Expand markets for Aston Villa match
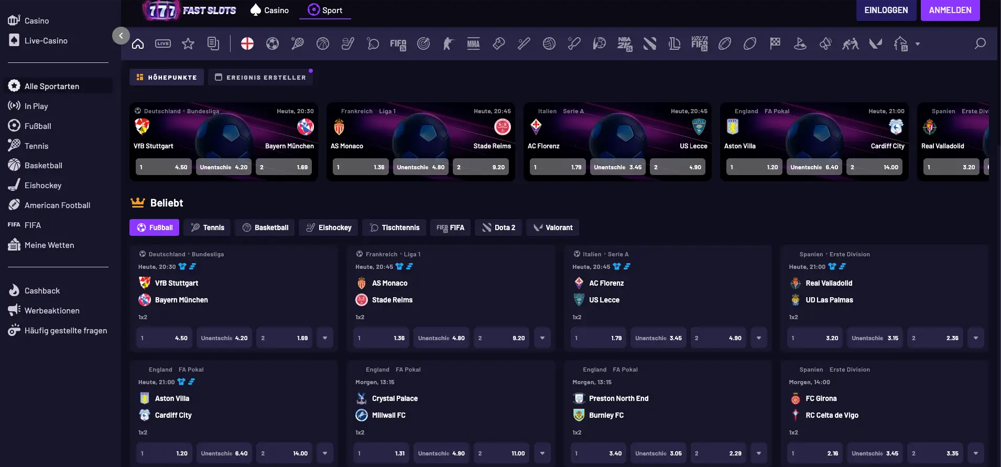Screen dimensions: 1001x467 pyautogui.click(x=325, y=453)
